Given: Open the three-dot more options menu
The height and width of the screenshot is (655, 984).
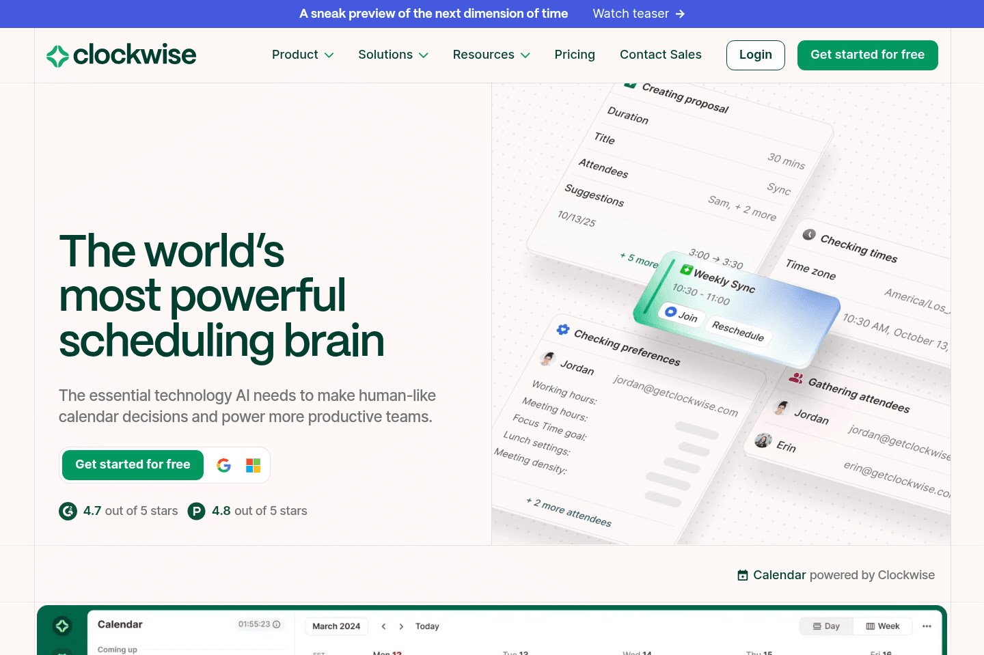Looking at the screenshot, I should (x=927, y=626).
